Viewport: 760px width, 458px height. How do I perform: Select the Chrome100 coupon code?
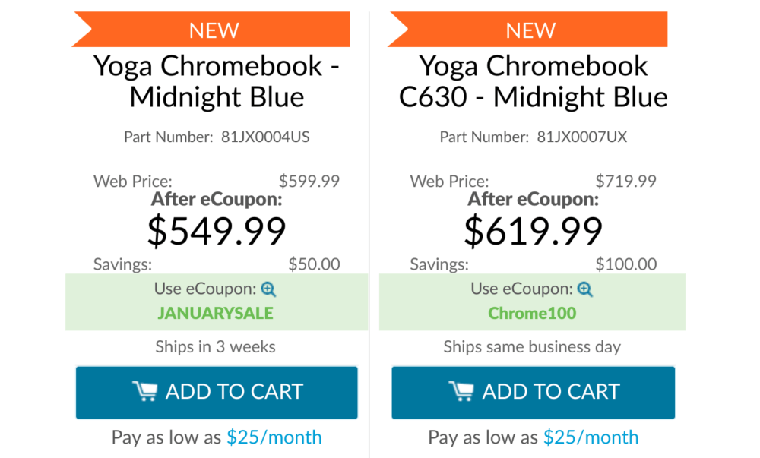click(x=532, y=313)
